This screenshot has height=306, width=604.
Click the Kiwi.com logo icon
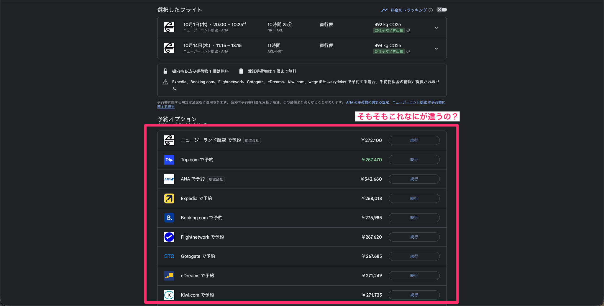[x=169, y=295]
